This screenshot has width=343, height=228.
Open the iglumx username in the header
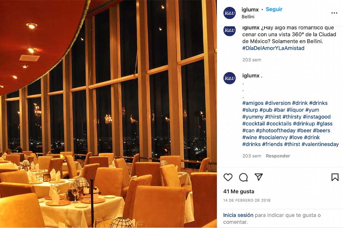[x=250, y=9]
